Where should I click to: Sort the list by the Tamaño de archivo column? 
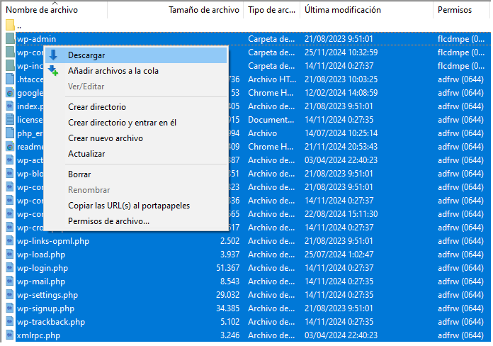(x=203, y=10)
